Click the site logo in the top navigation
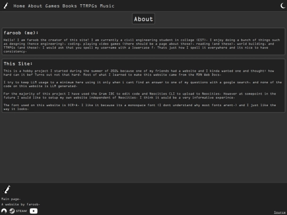This screenshot has width=287, height=215. tap(5, 6)
